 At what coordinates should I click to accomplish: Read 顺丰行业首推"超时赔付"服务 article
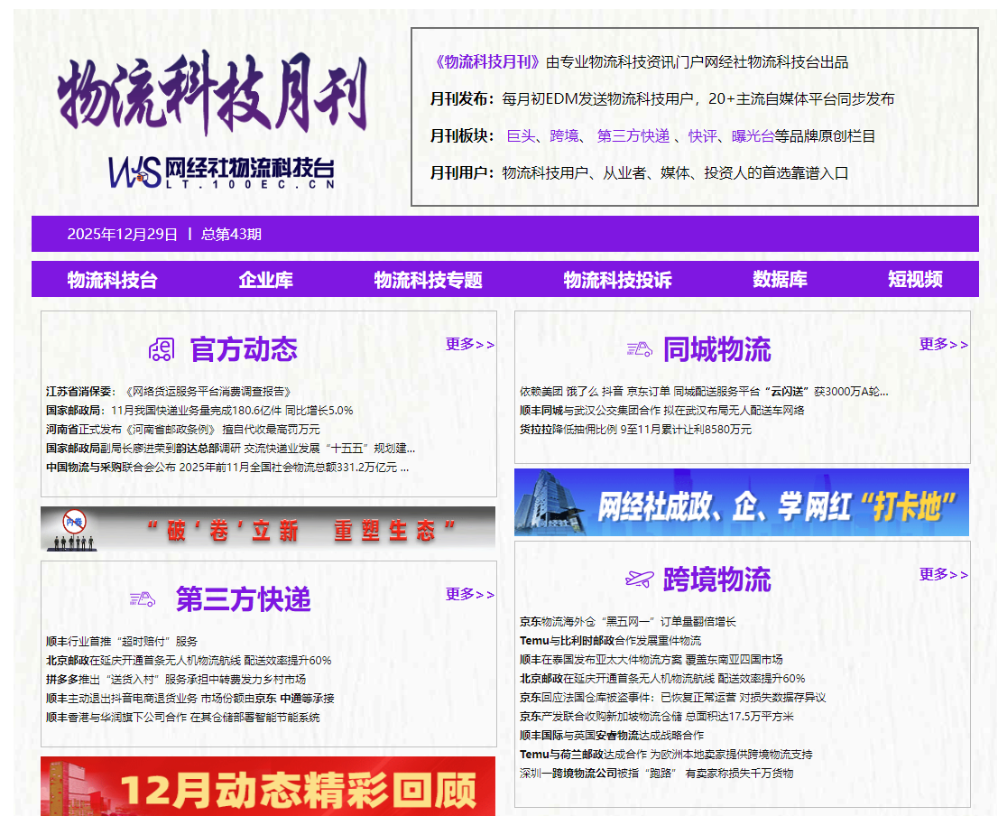122,642
